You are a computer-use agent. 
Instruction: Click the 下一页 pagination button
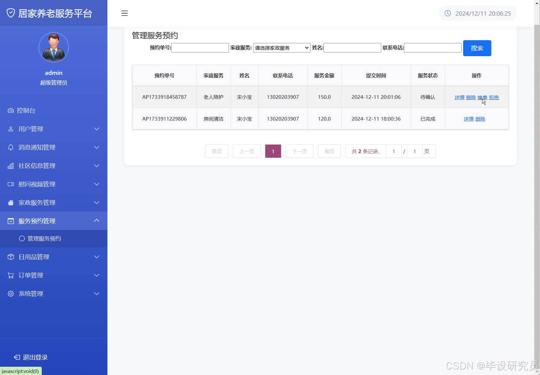(299, 151)
